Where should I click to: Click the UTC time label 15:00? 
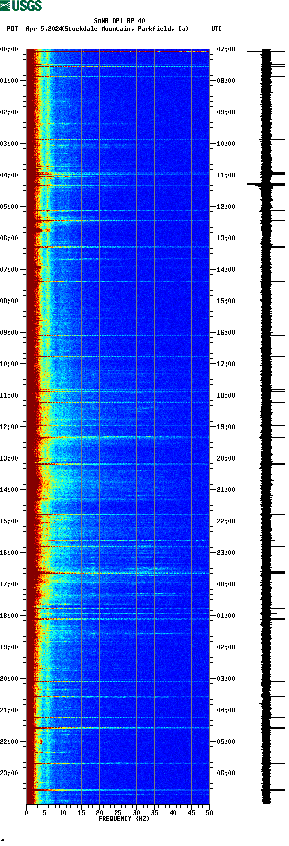click(226, 301)
